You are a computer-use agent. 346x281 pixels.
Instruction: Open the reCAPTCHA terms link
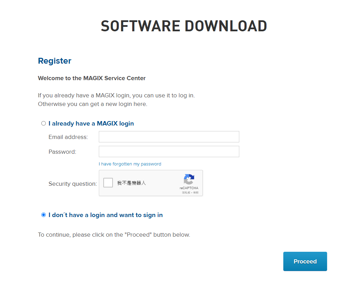click(196, 192)
